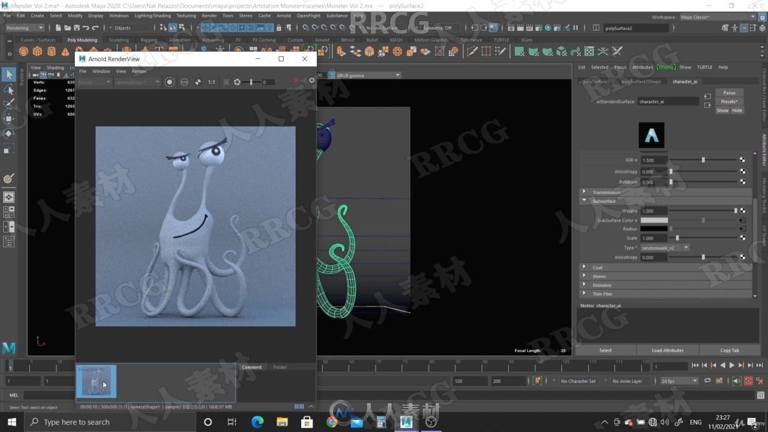Select the arrow Select tool in toolbox
The width and height of the screenshot is (768, 432).
pos(8,74)
